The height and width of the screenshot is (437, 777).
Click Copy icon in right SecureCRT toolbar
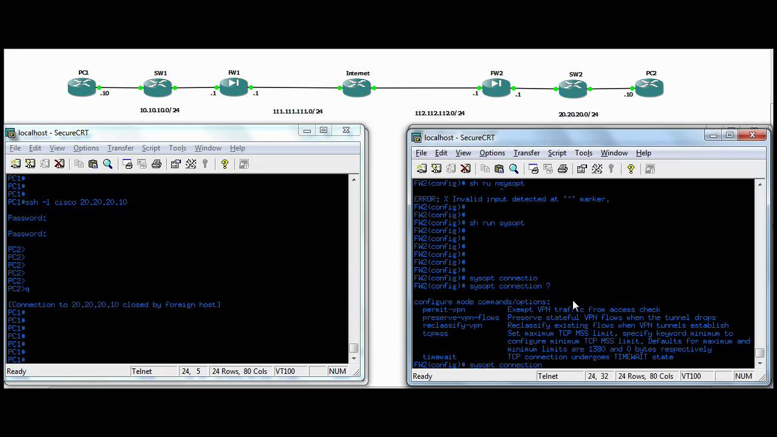485,169
